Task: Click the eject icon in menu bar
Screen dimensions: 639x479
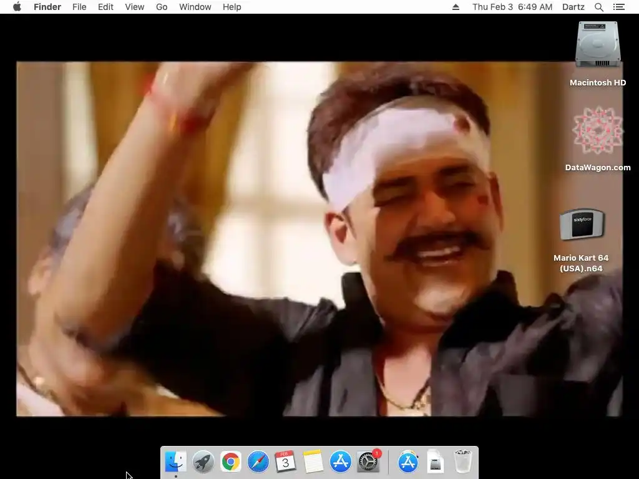Action: (x=456, y=7)
